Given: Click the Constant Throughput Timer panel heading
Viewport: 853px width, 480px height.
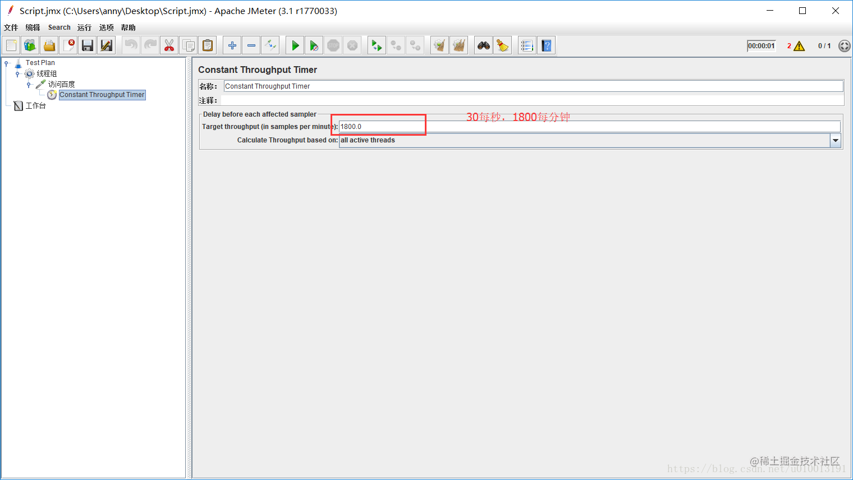Looking at the screenshot, I should [258, 70].
